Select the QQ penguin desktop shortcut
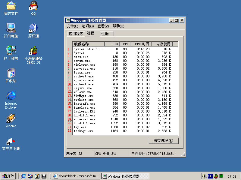Viewport: 241px width, 180px height. pyautogui.click(x=33, y=8)
